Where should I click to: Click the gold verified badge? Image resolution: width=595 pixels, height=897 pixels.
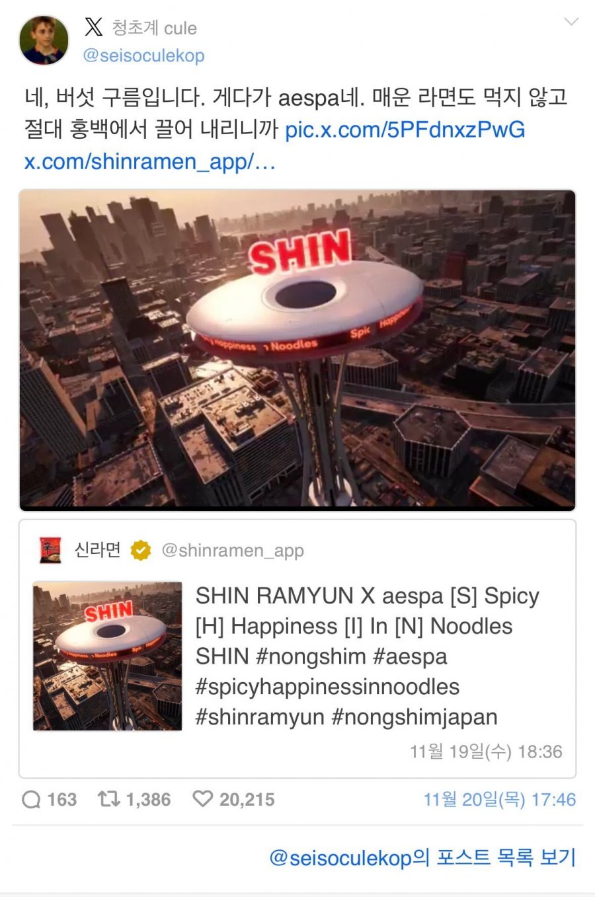[140, 550]
